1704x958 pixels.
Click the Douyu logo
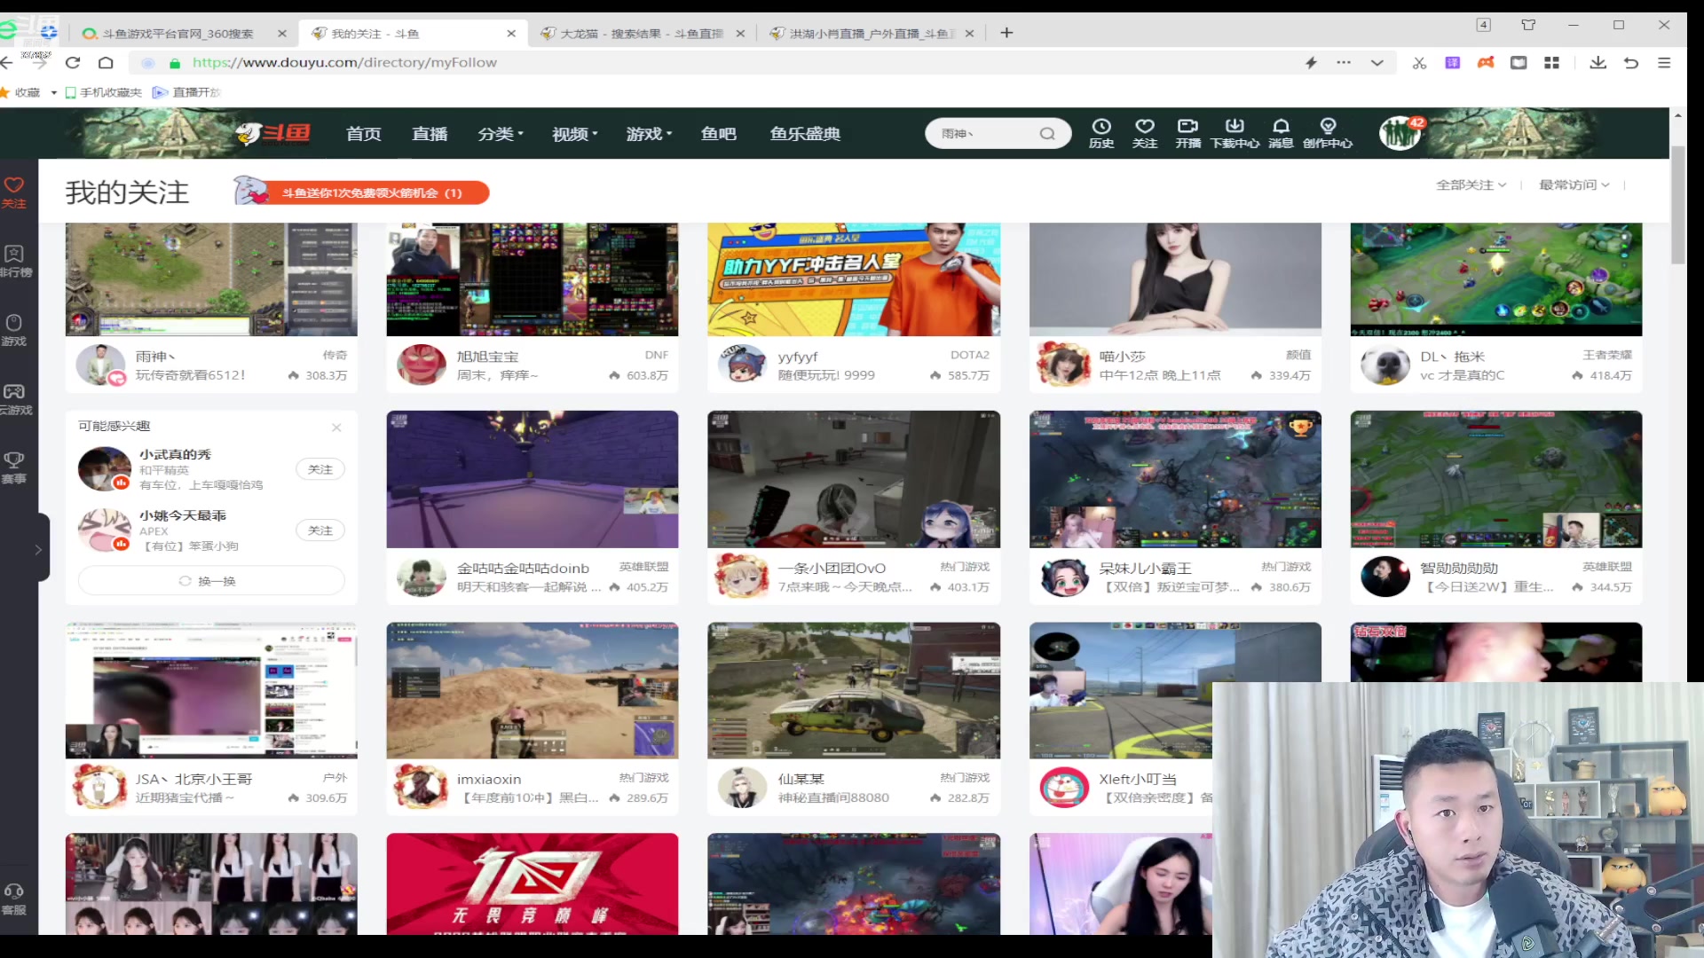tap(273, 133)
